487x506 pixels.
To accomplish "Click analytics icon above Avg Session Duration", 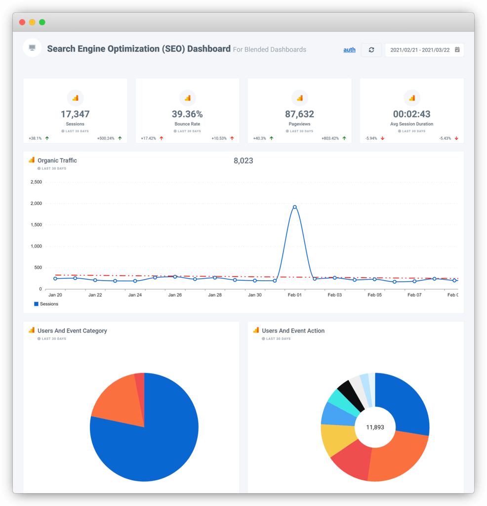I will (x=411, y=98).
